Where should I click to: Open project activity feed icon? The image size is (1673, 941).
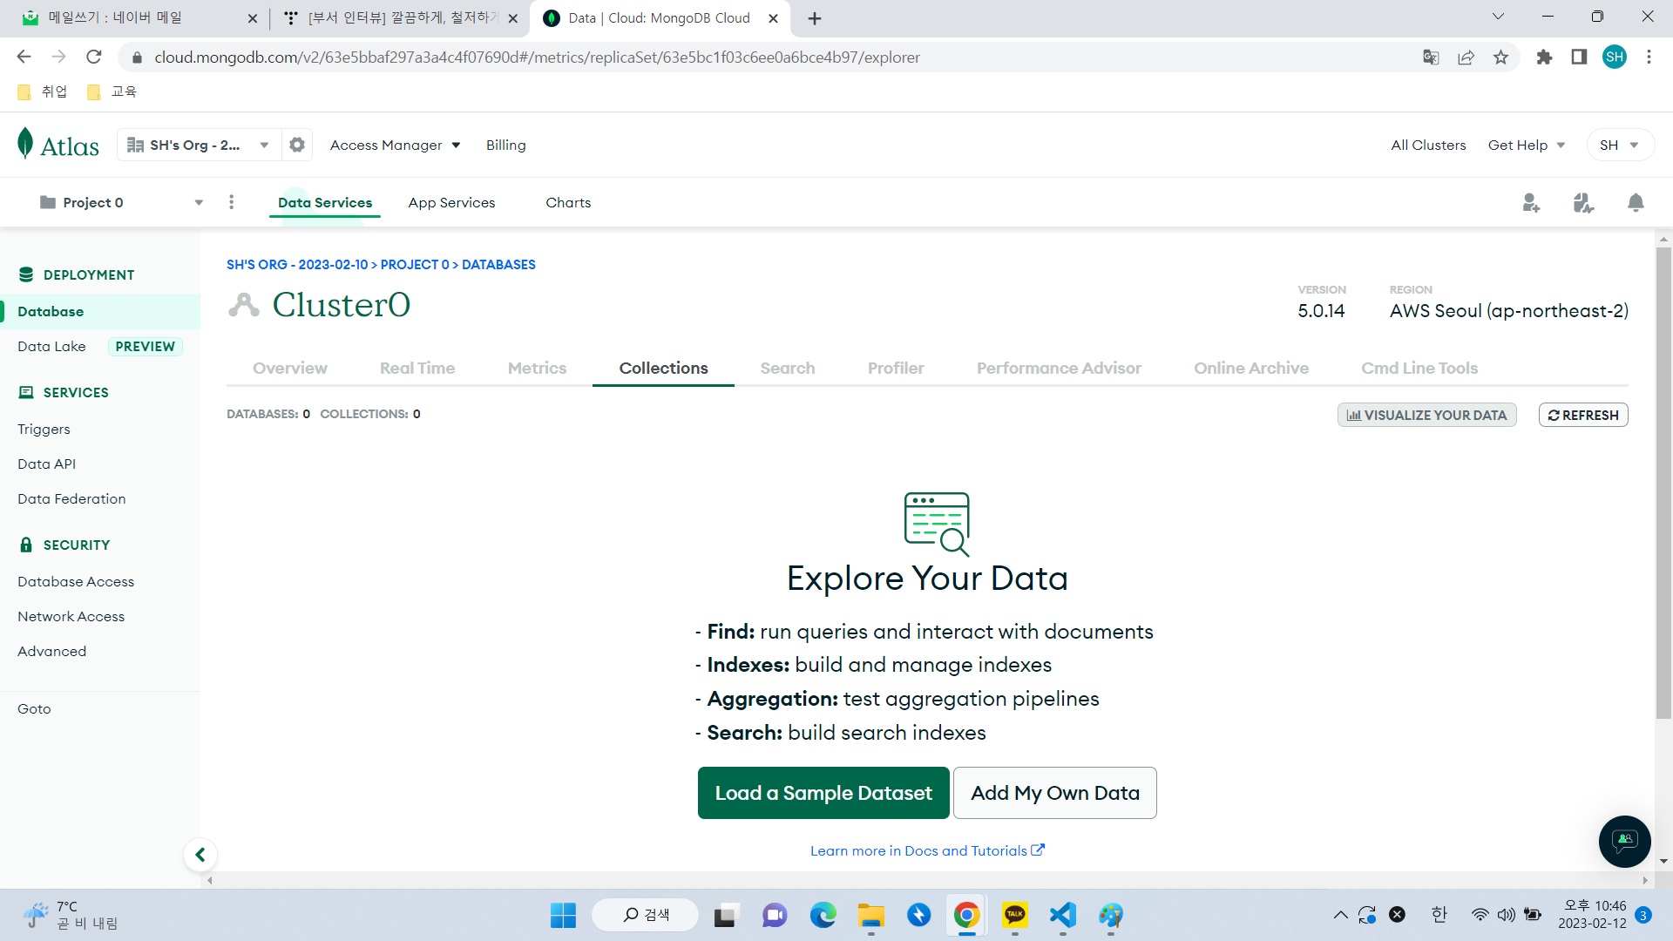[1583, 203]
